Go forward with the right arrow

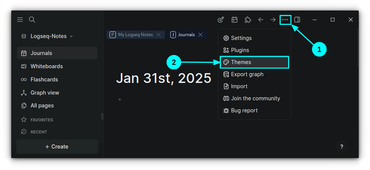tap(273, 20)
